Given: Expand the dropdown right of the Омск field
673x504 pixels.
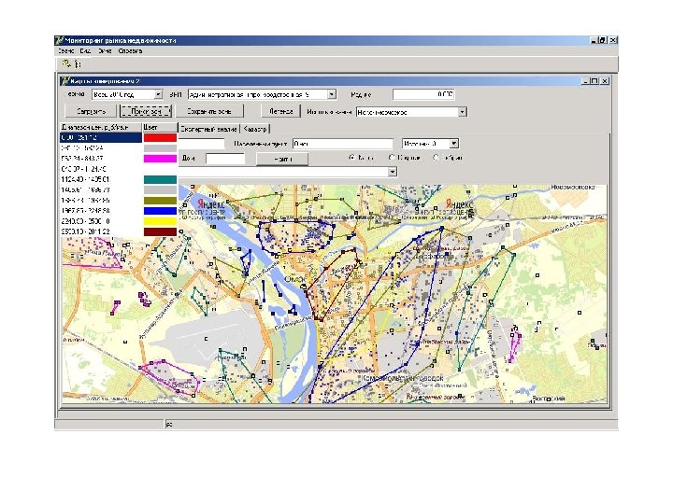Looking at the screenshot, I should [453, 144].
